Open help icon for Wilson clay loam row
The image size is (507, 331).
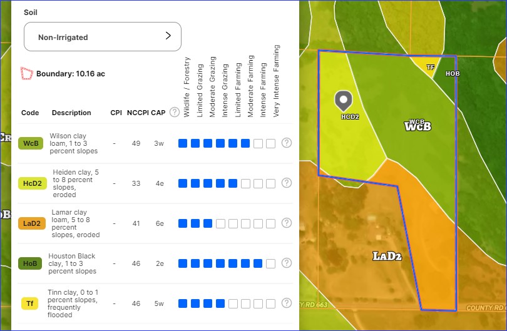click(x=286, y=143)
